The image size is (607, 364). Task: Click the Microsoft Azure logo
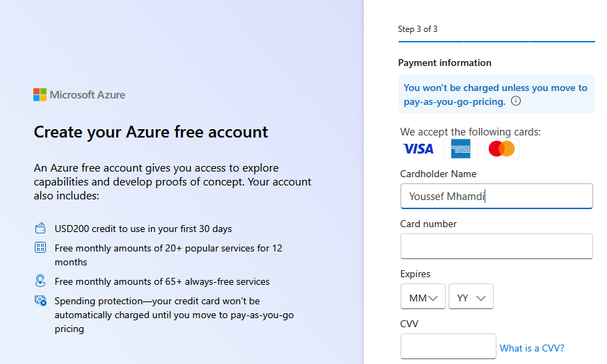click(x=79, y=94)
